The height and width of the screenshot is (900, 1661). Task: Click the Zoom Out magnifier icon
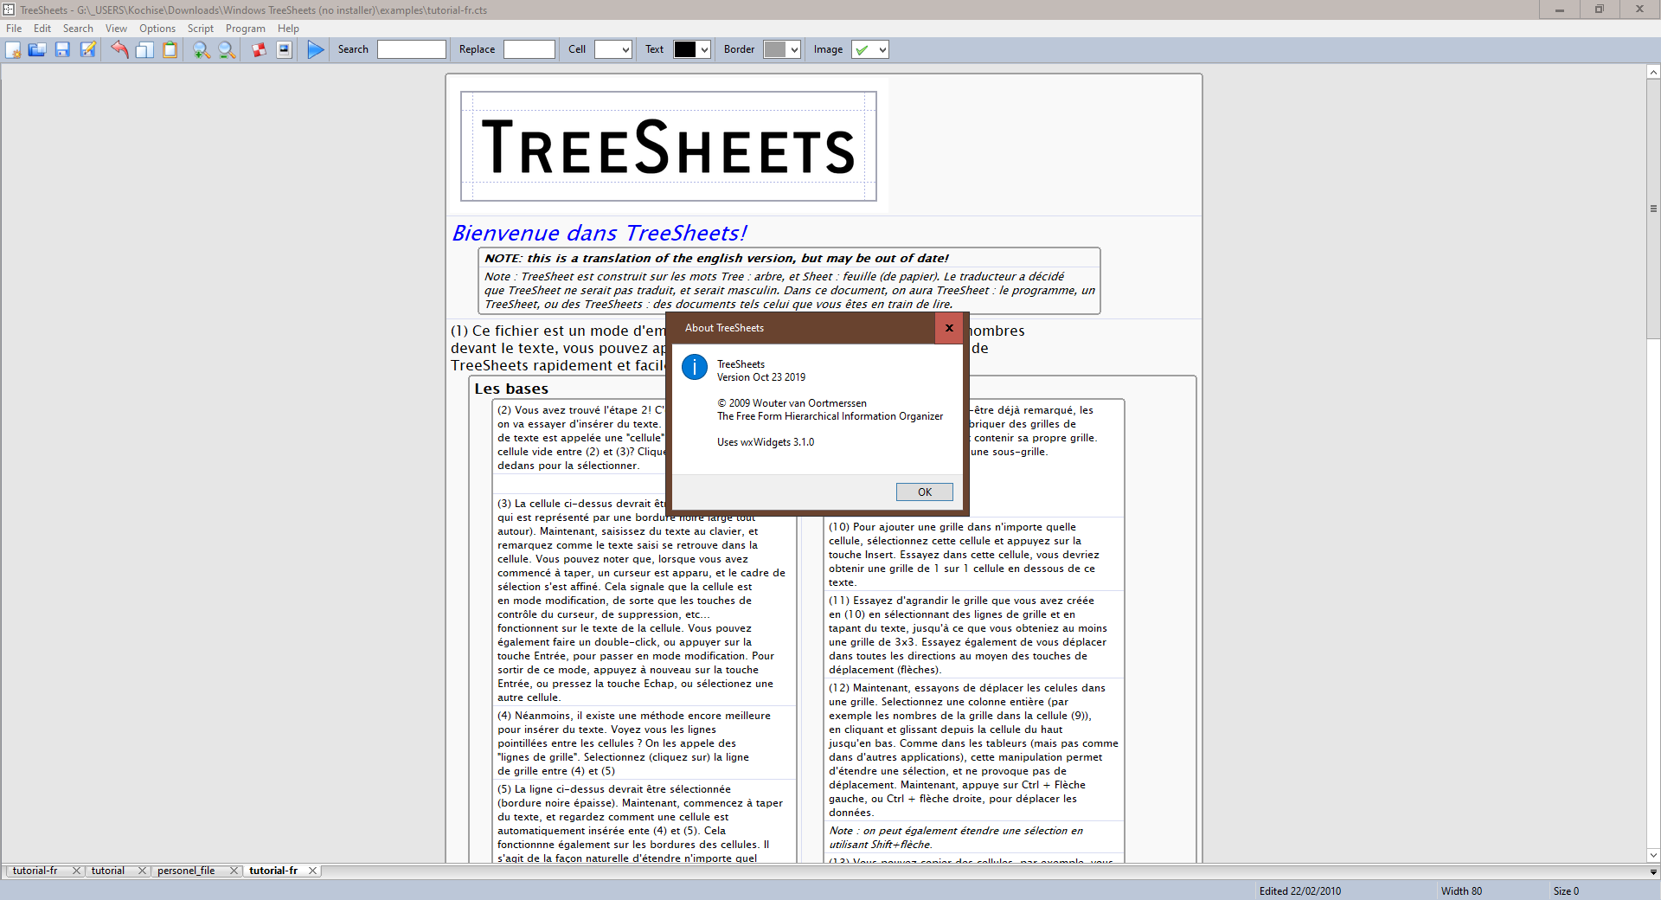[x=227, y=49]
